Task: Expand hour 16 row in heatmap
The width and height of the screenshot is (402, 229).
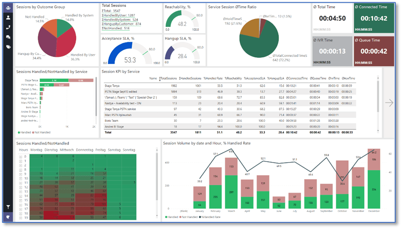Action: [20, 205]
